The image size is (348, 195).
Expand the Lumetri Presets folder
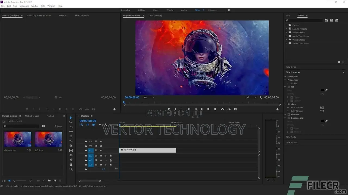[286, 29]
